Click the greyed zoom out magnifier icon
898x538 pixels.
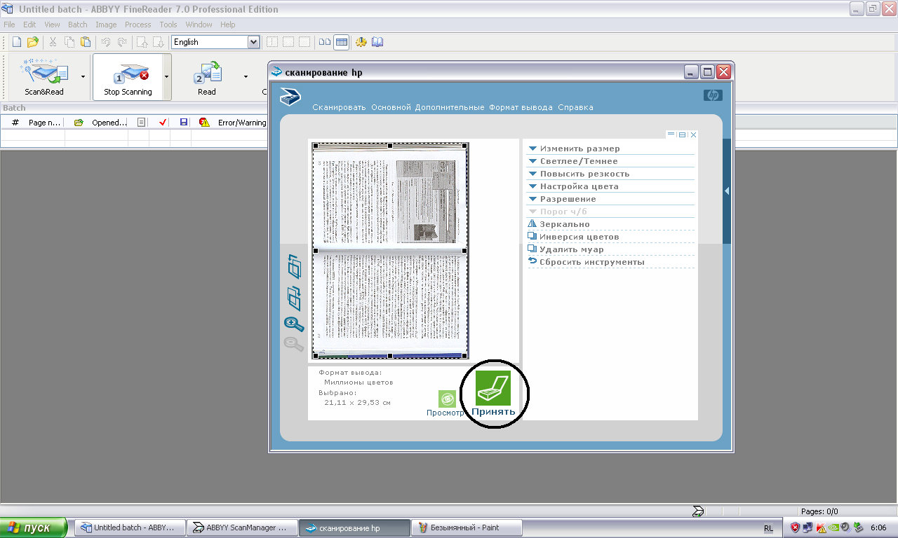(x=293, y=344)
